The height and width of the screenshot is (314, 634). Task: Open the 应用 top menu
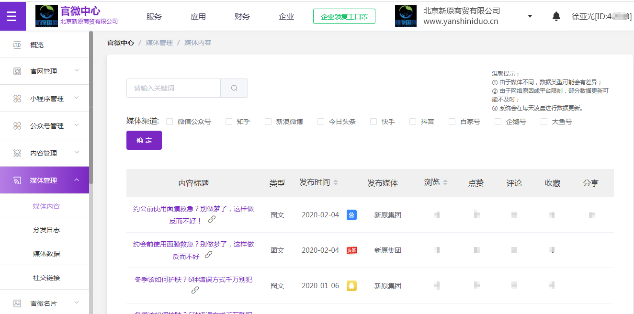pos(198,16)
